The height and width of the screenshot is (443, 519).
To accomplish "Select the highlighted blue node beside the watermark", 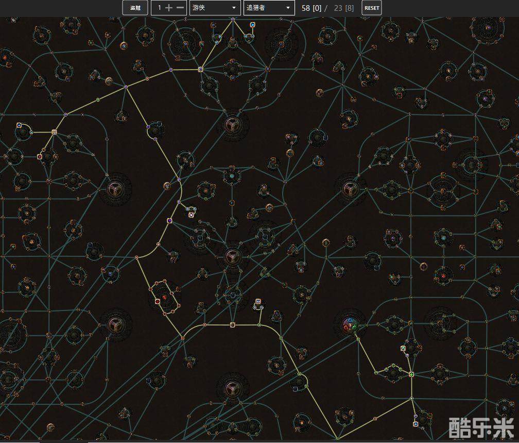I will (416, 424).
